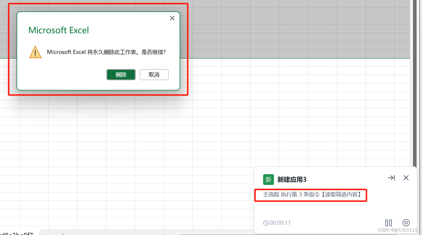Collapse the 新建应用3 panel with the arrow icon
The width and height of the screenshot is (422, 235).
[x=391, y=178]
